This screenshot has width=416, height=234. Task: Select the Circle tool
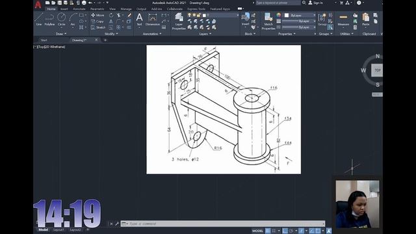[62, 19]
